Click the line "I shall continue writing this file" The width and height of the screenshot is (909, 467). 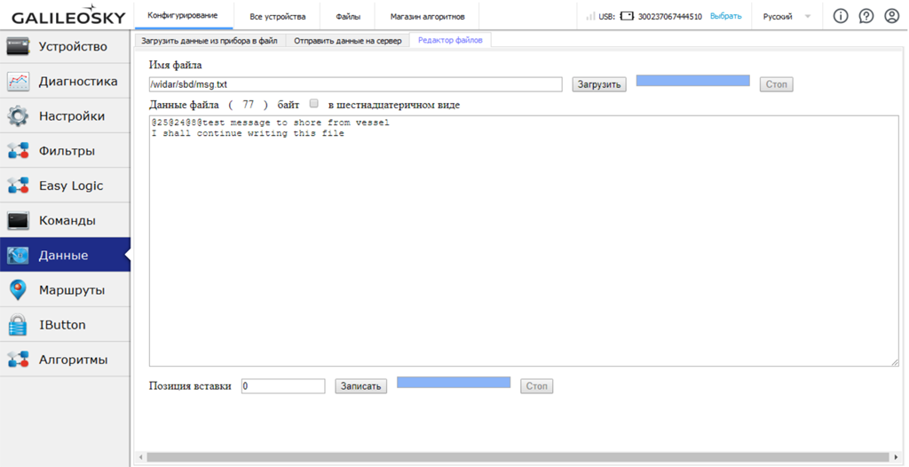point(248,133)
